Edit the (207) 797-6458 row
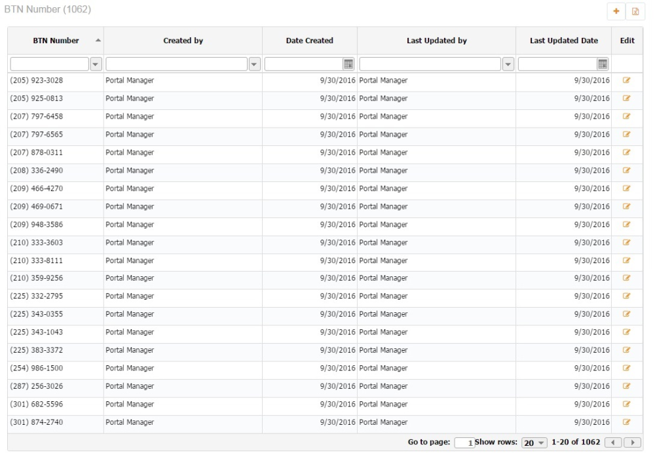655x453 pixels. (x=627, y=117)
